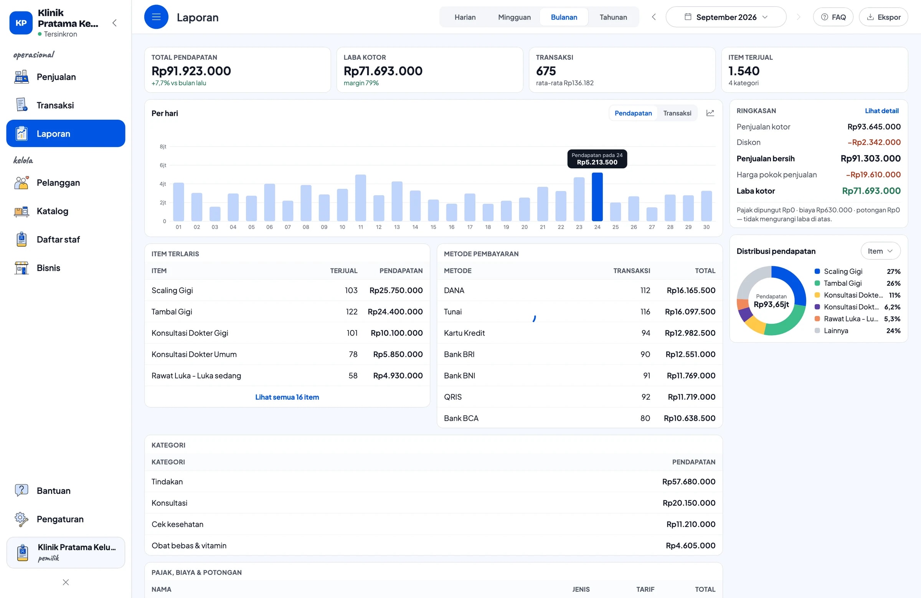Click the Lainnya gray legend swatch
Viewport: 921px width, 598px height.
817,330
